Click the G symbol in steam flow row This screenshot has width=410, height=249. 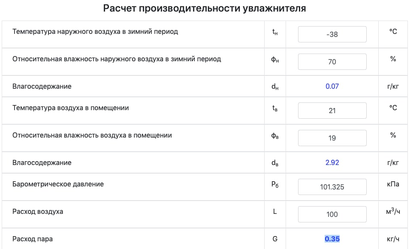pyautogui.click(x=275, y=239)
